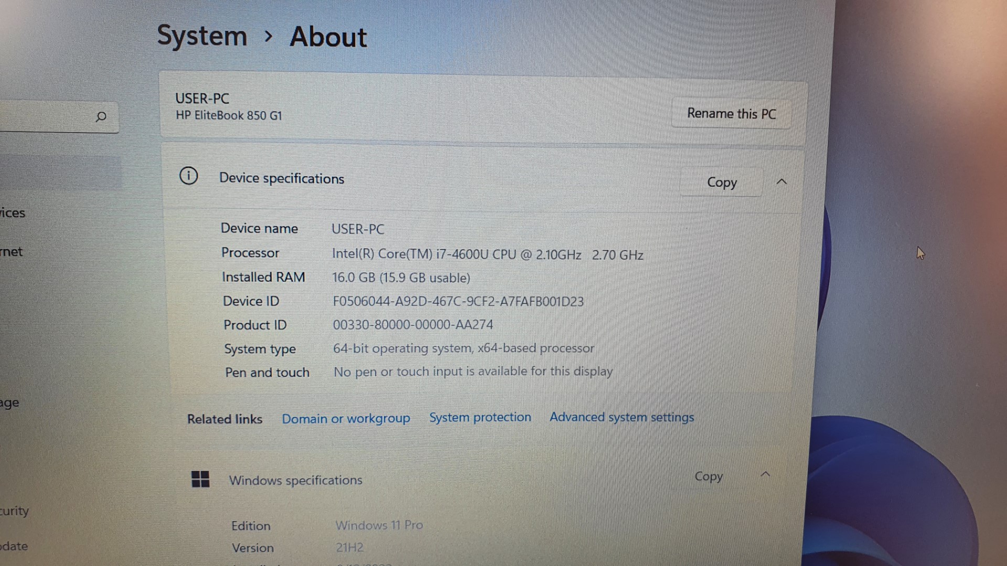Screen dimensions: 1007x566
Task: Click the Device specifications info icon
Action: click(189, 176)
